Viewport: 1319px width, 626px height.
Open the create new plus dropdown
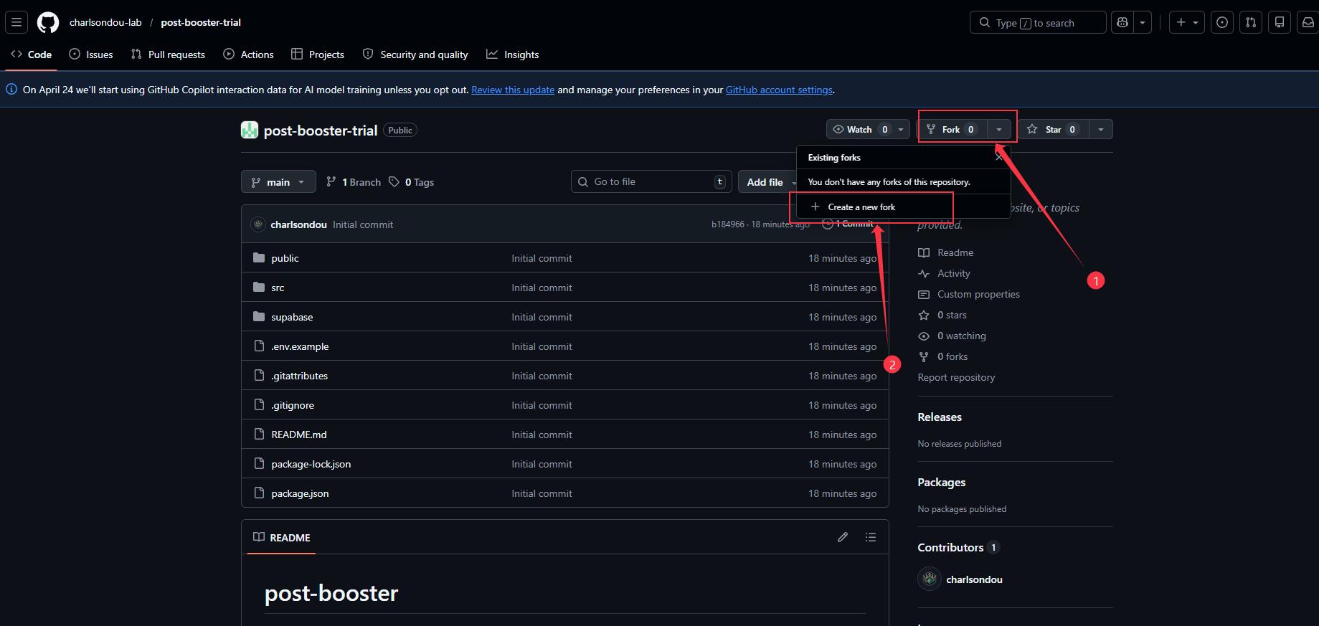(1187, 22)
